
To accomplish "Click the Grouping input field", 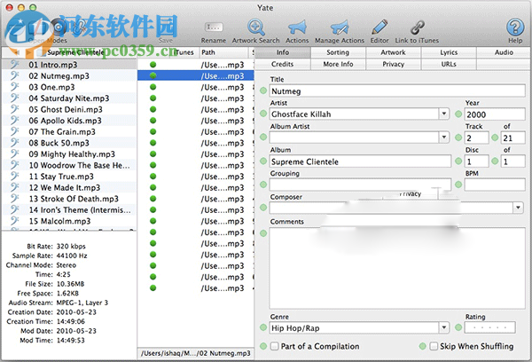I will (x=360, y=185).
